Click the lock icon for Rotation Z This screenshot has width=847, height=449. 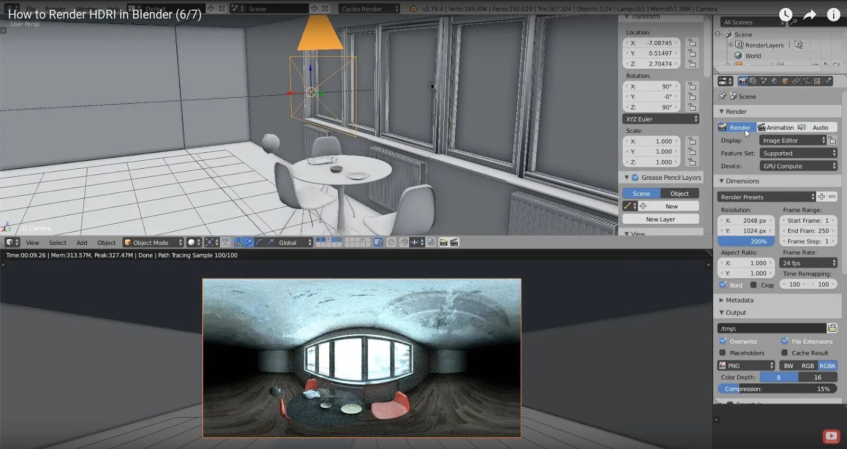coord(692,107)
